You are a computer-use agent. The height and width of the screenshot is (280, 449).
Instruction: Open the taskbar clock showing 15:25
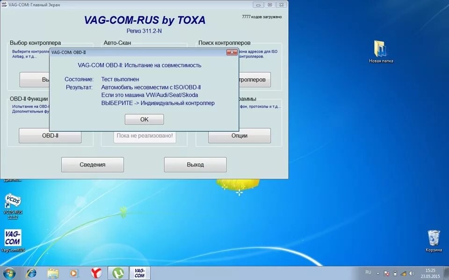pos(430,273)
